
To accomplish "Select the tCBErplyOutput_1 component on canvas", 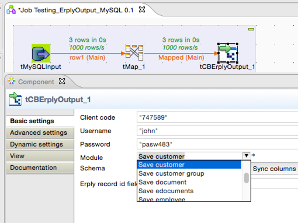I will [x=228, y=53].
